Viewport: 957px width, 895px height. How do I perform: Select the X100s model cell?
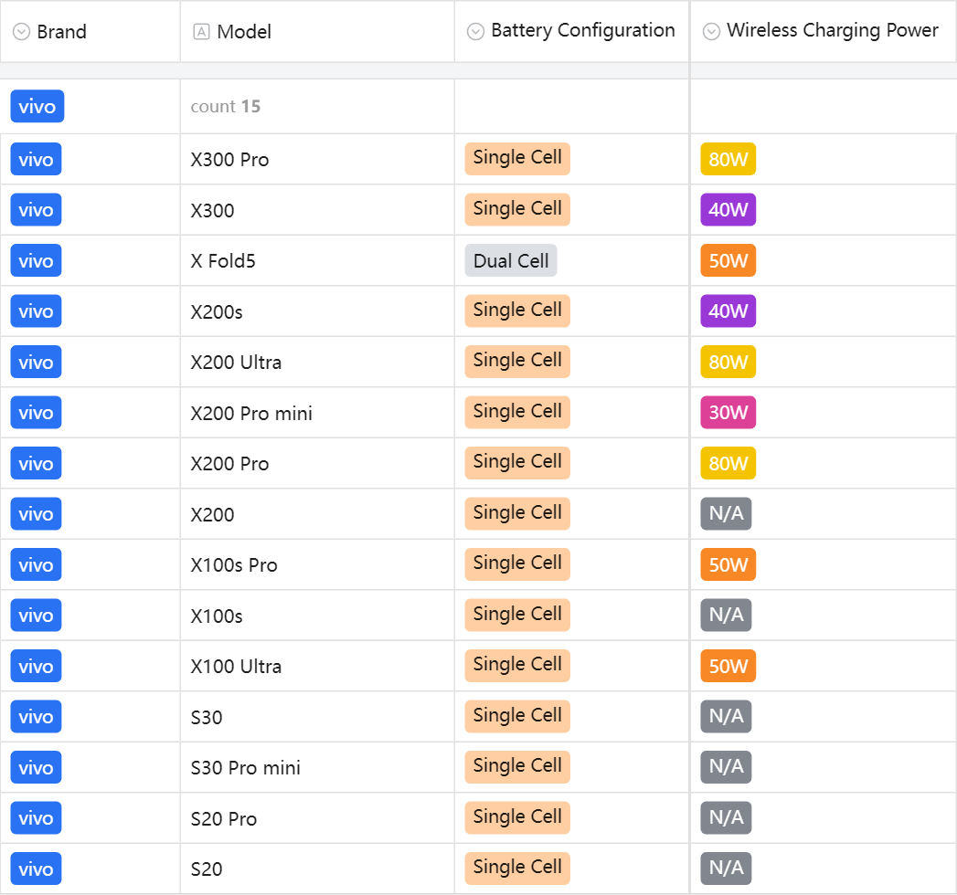click(x=317, y=616)
